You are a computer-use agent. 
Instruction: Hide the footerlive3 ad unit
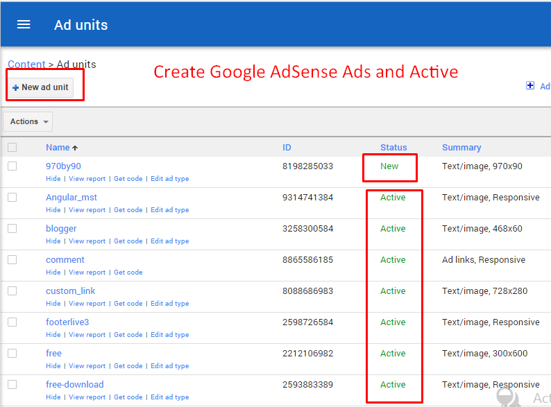[53, 335]
